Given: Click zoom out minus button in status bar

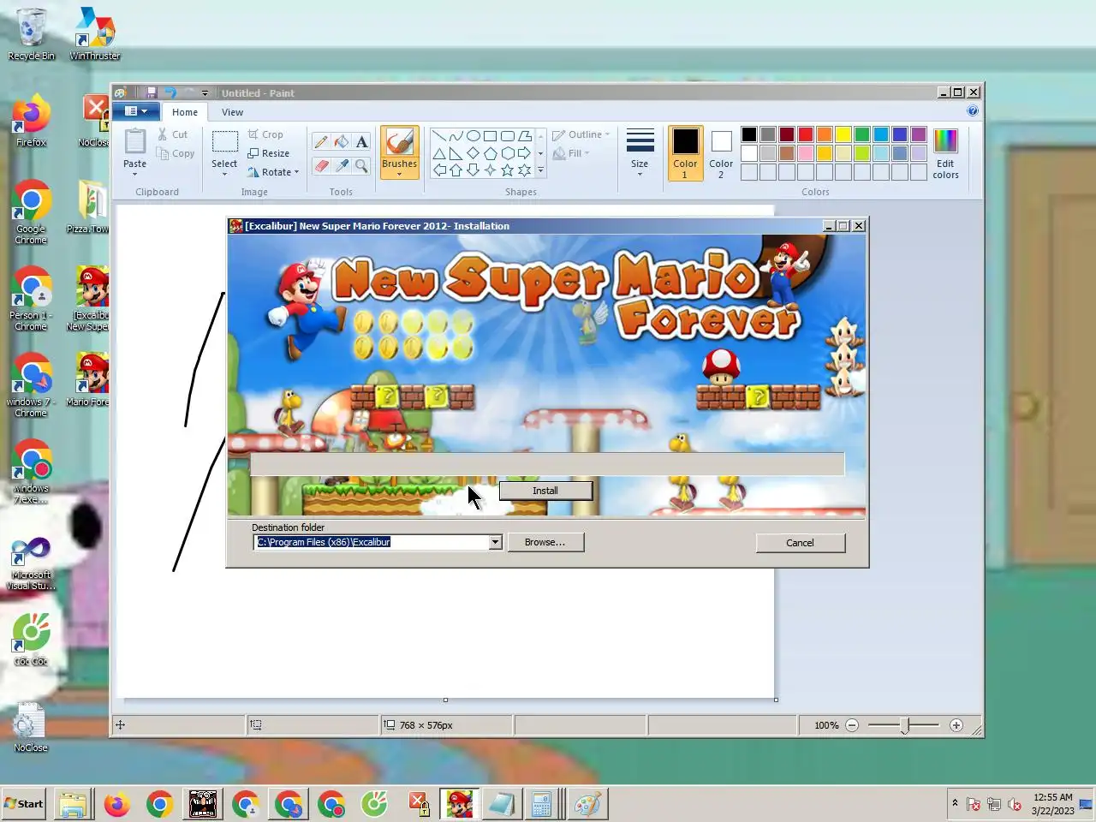Looking at the screenshot, I should coord(852,725).
